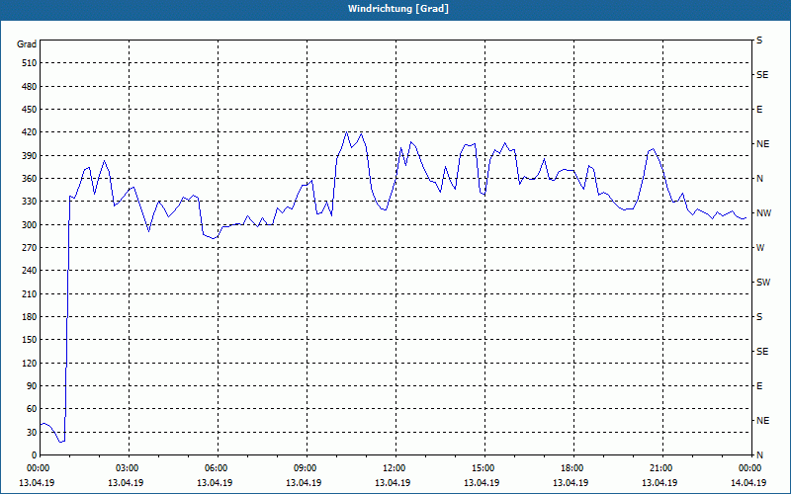Click the 60 degree axis label
This screenshot has height=494, width=791.
coord(32,409)
